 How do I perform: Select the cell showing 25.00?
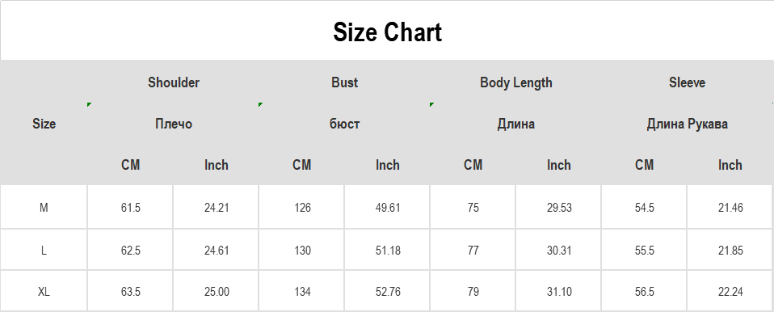217,292
